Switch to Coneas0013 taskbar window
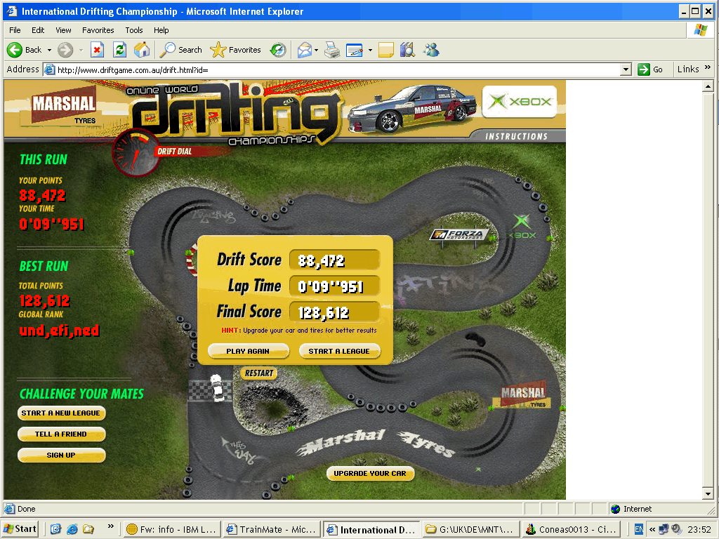719x539 pixels. [571, 529]
